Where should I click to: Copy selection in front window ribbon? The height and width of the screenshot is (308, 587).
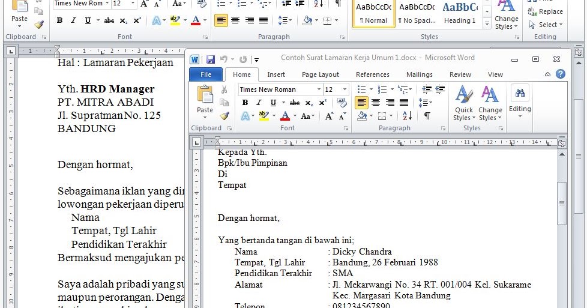[x=224, y=102]
